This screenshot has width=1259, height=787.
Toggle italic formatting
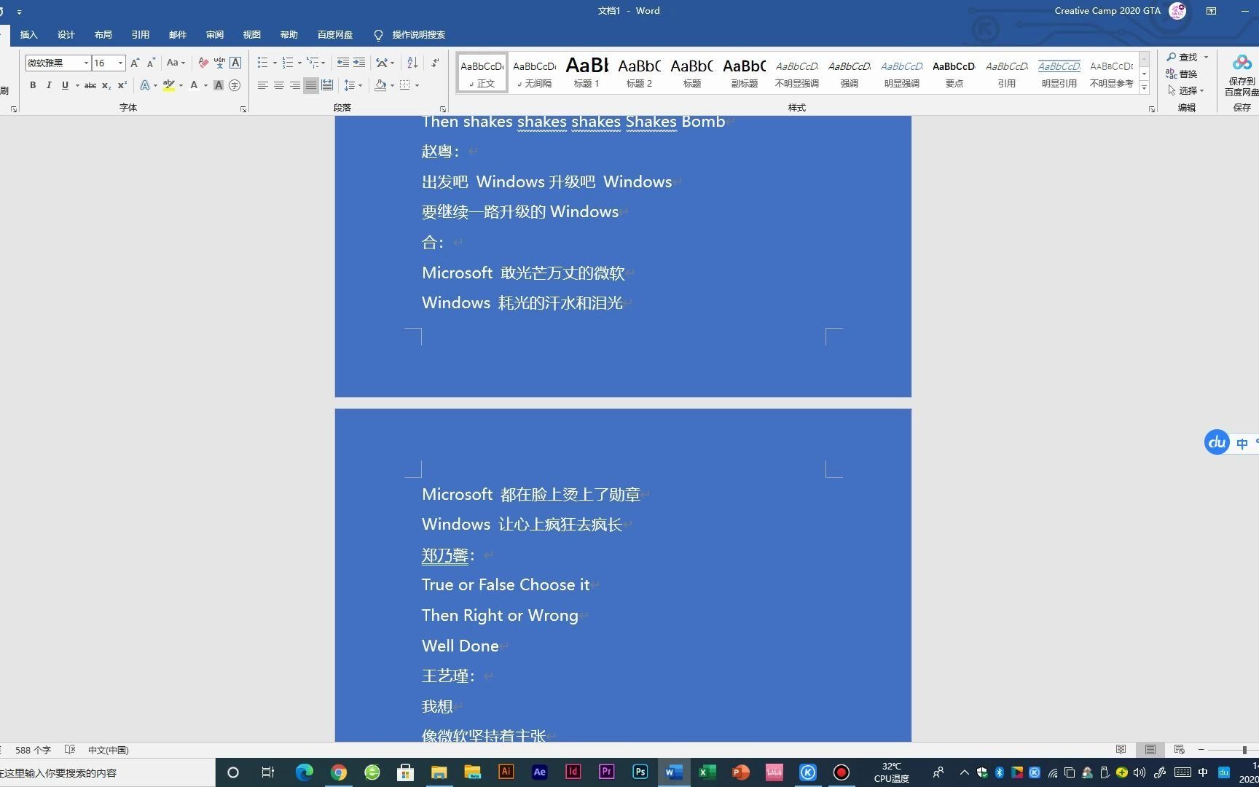pos(49,85)
